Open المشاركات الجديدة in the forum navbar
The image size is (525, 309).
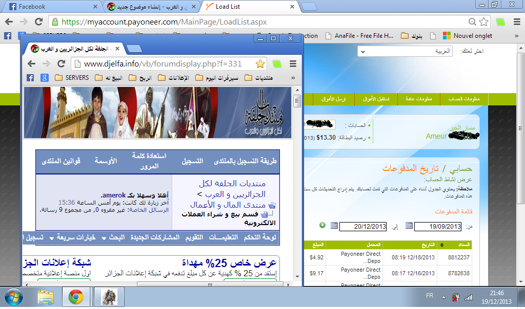tap(155, 237)
